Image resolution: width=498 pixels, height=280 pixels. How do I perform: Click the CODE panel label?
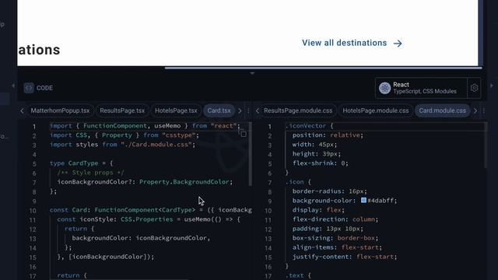pos(44,88)
